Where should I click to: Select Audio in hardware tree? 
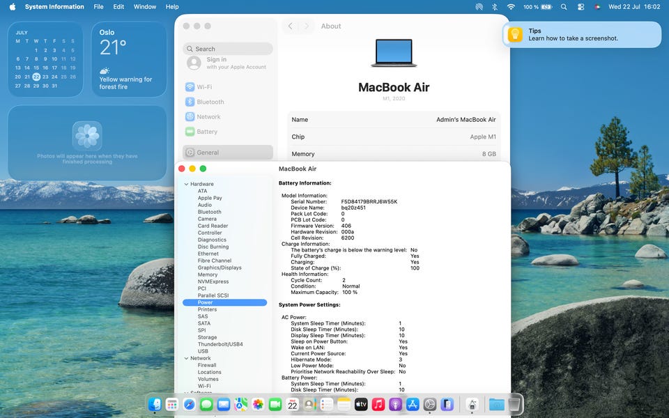point(204,205)
